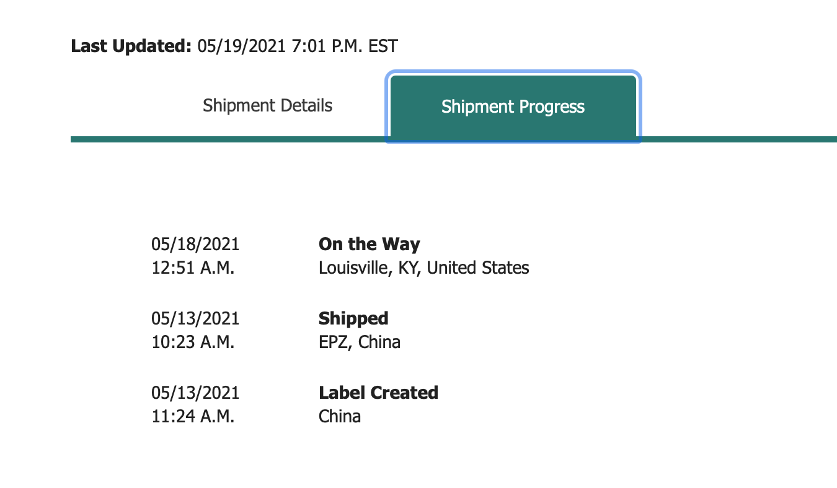Viewport: 837px width, 488px height.
Task: Click United States in the location line
Action: [478, 268]
